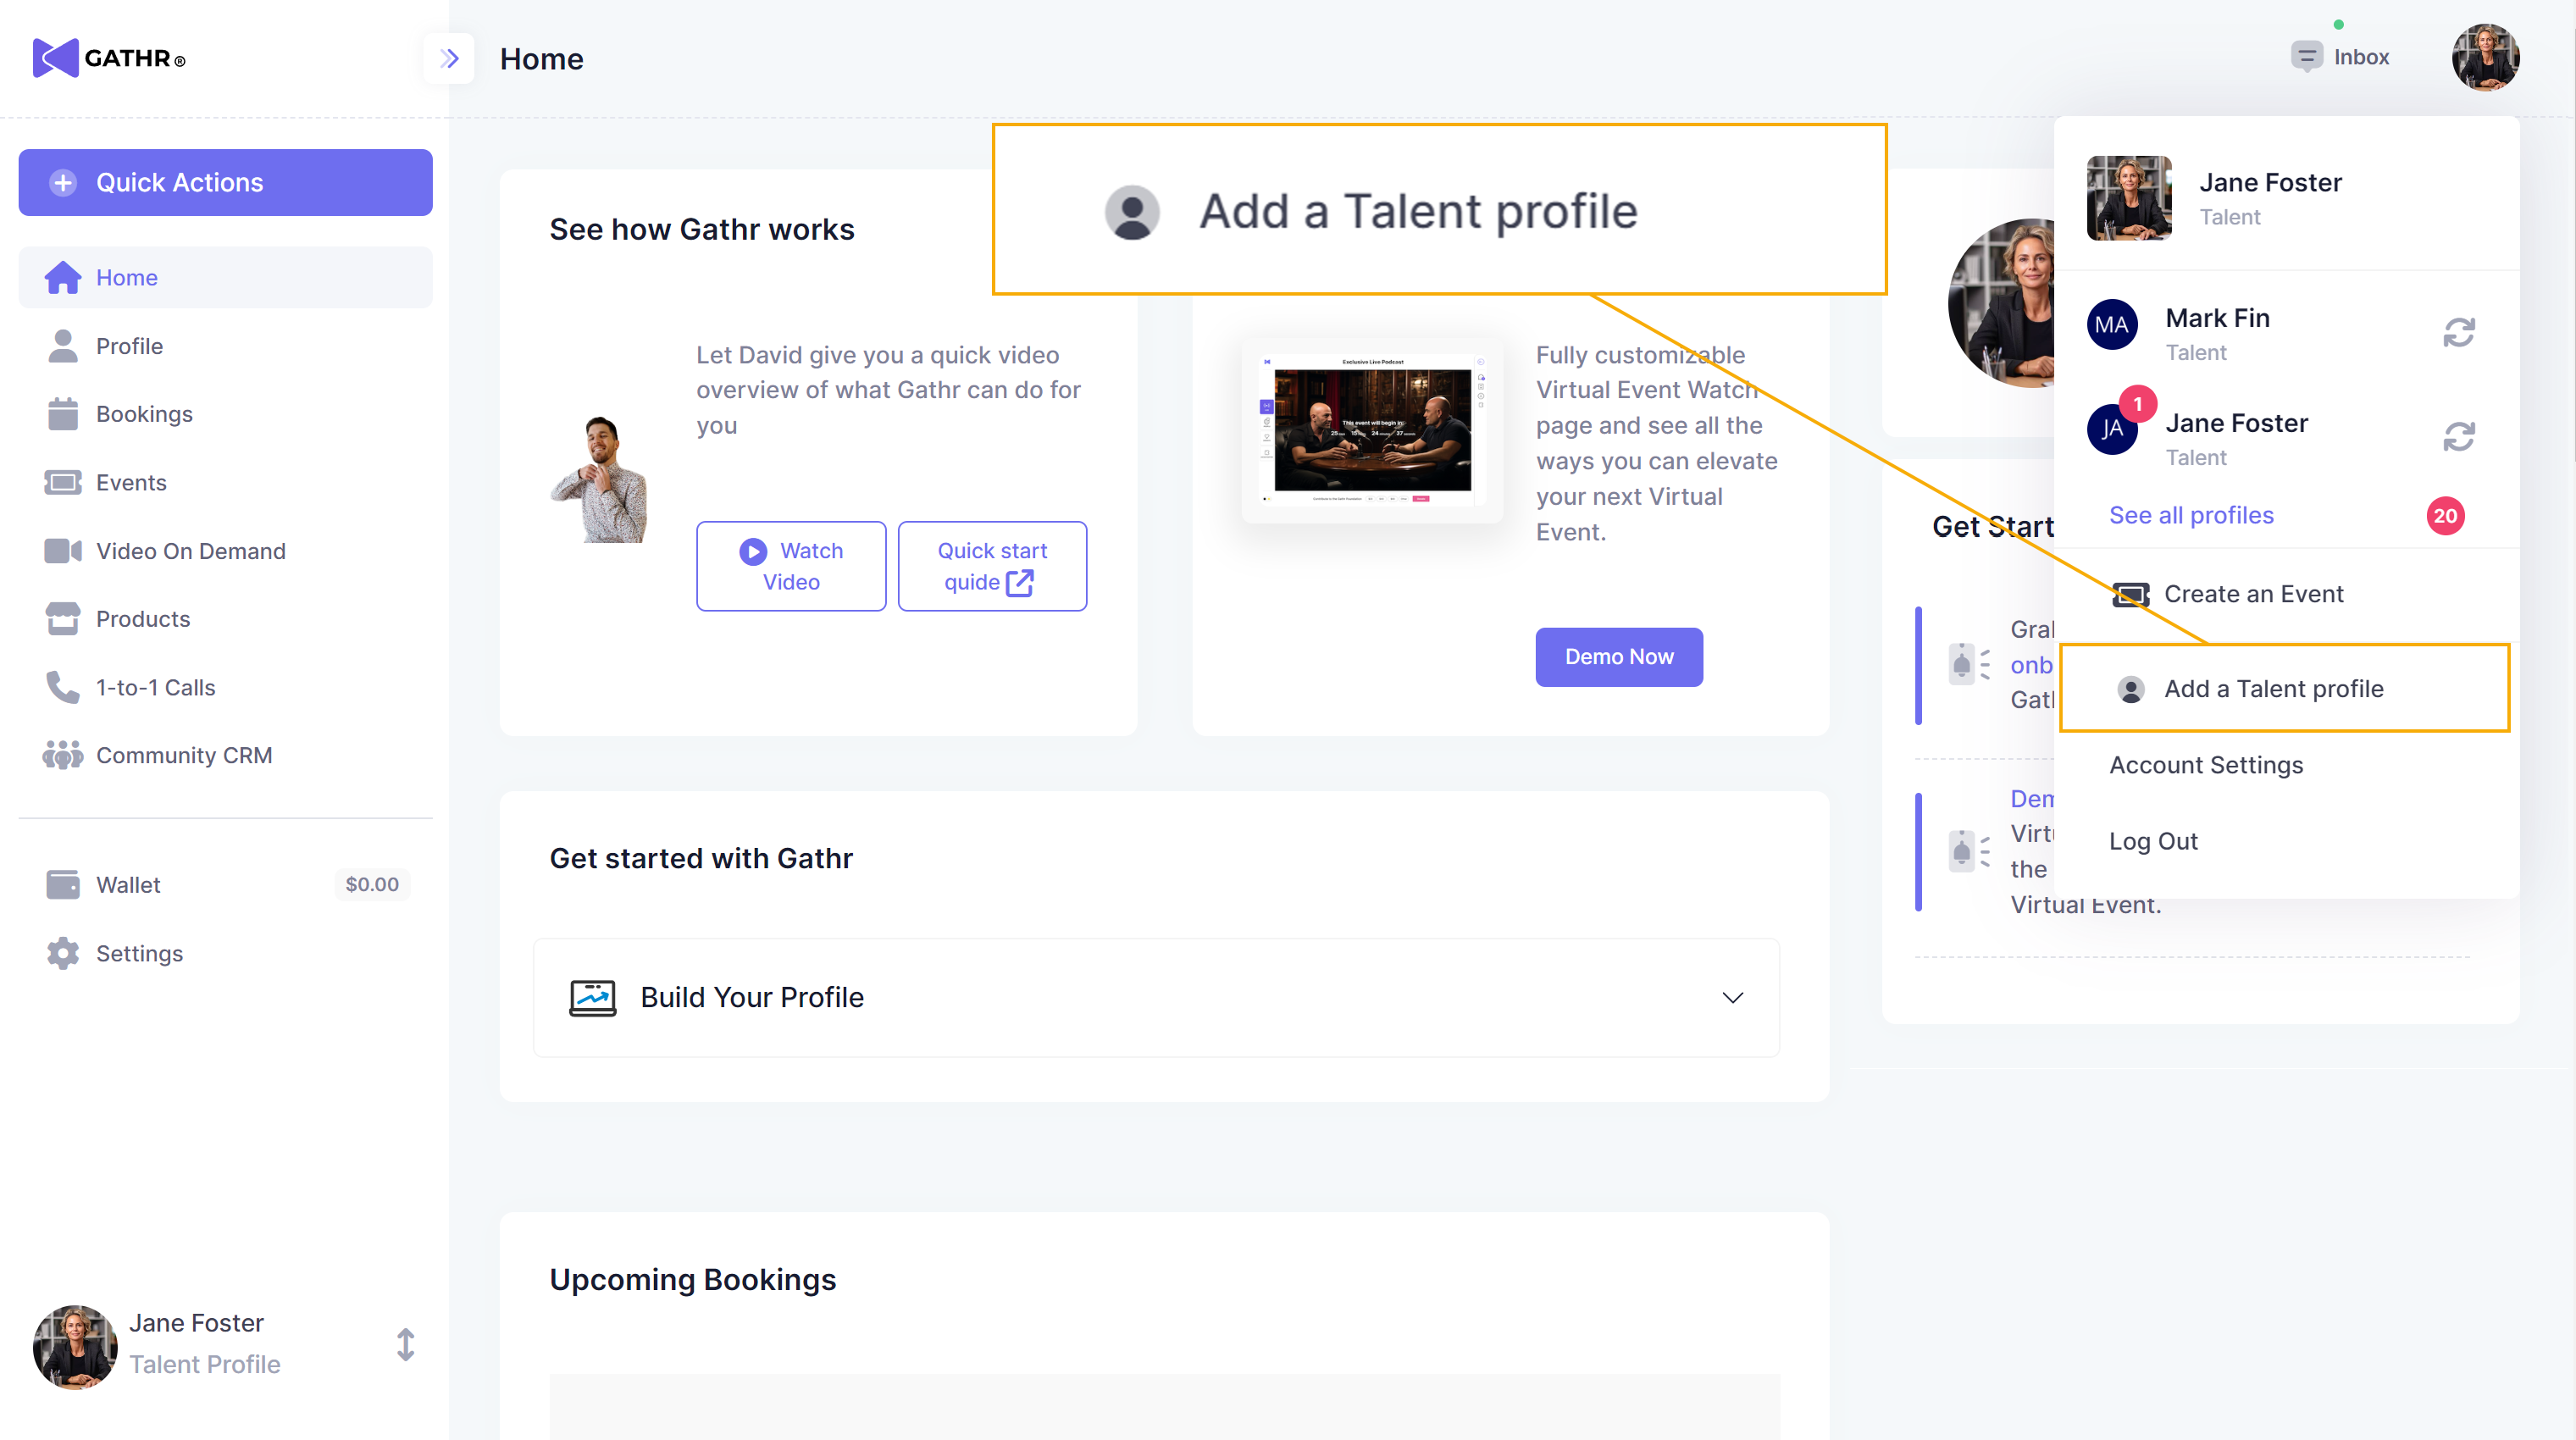2576x1440 pixels.
Task: Toggle profile switcher arrows at bottom-left
Action: click(x=405, y=1344)
